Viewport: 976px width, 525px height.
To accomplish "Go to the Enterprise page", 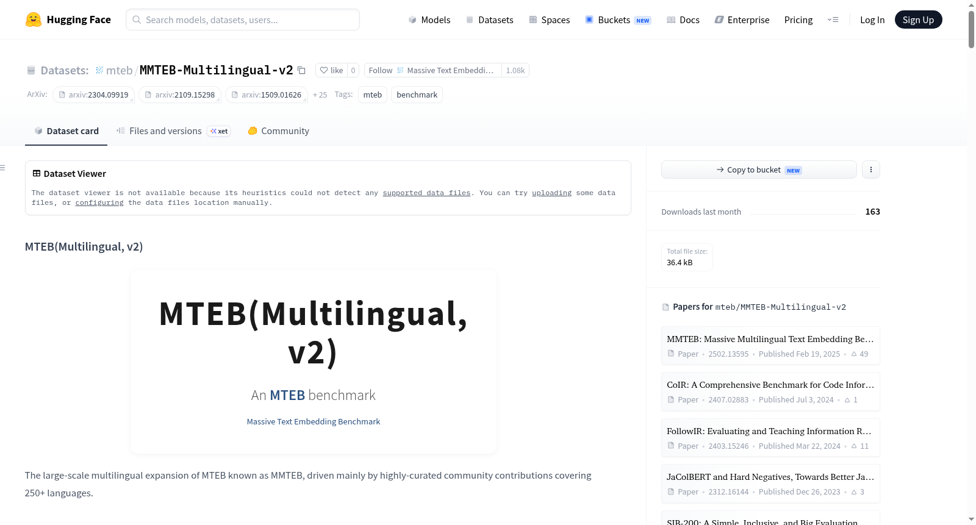I will pyautogui.click(x=742, y=20).
